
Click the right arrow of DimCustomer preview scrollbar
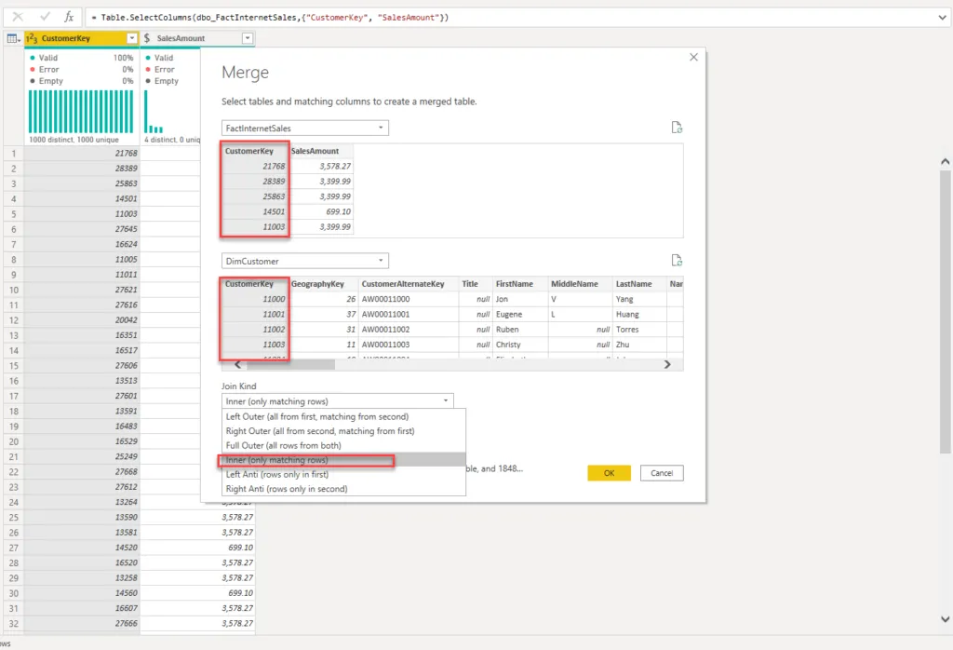click(666, 364)
